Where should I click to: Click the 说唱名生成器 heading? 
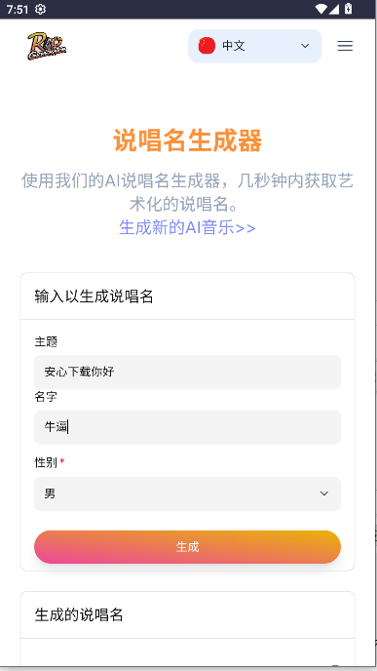188,140
